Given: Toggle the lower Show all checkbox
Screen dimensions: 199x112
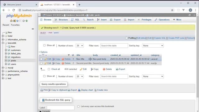Looking at the screenshot, I should pyautogui.click(x=44, y=76).
